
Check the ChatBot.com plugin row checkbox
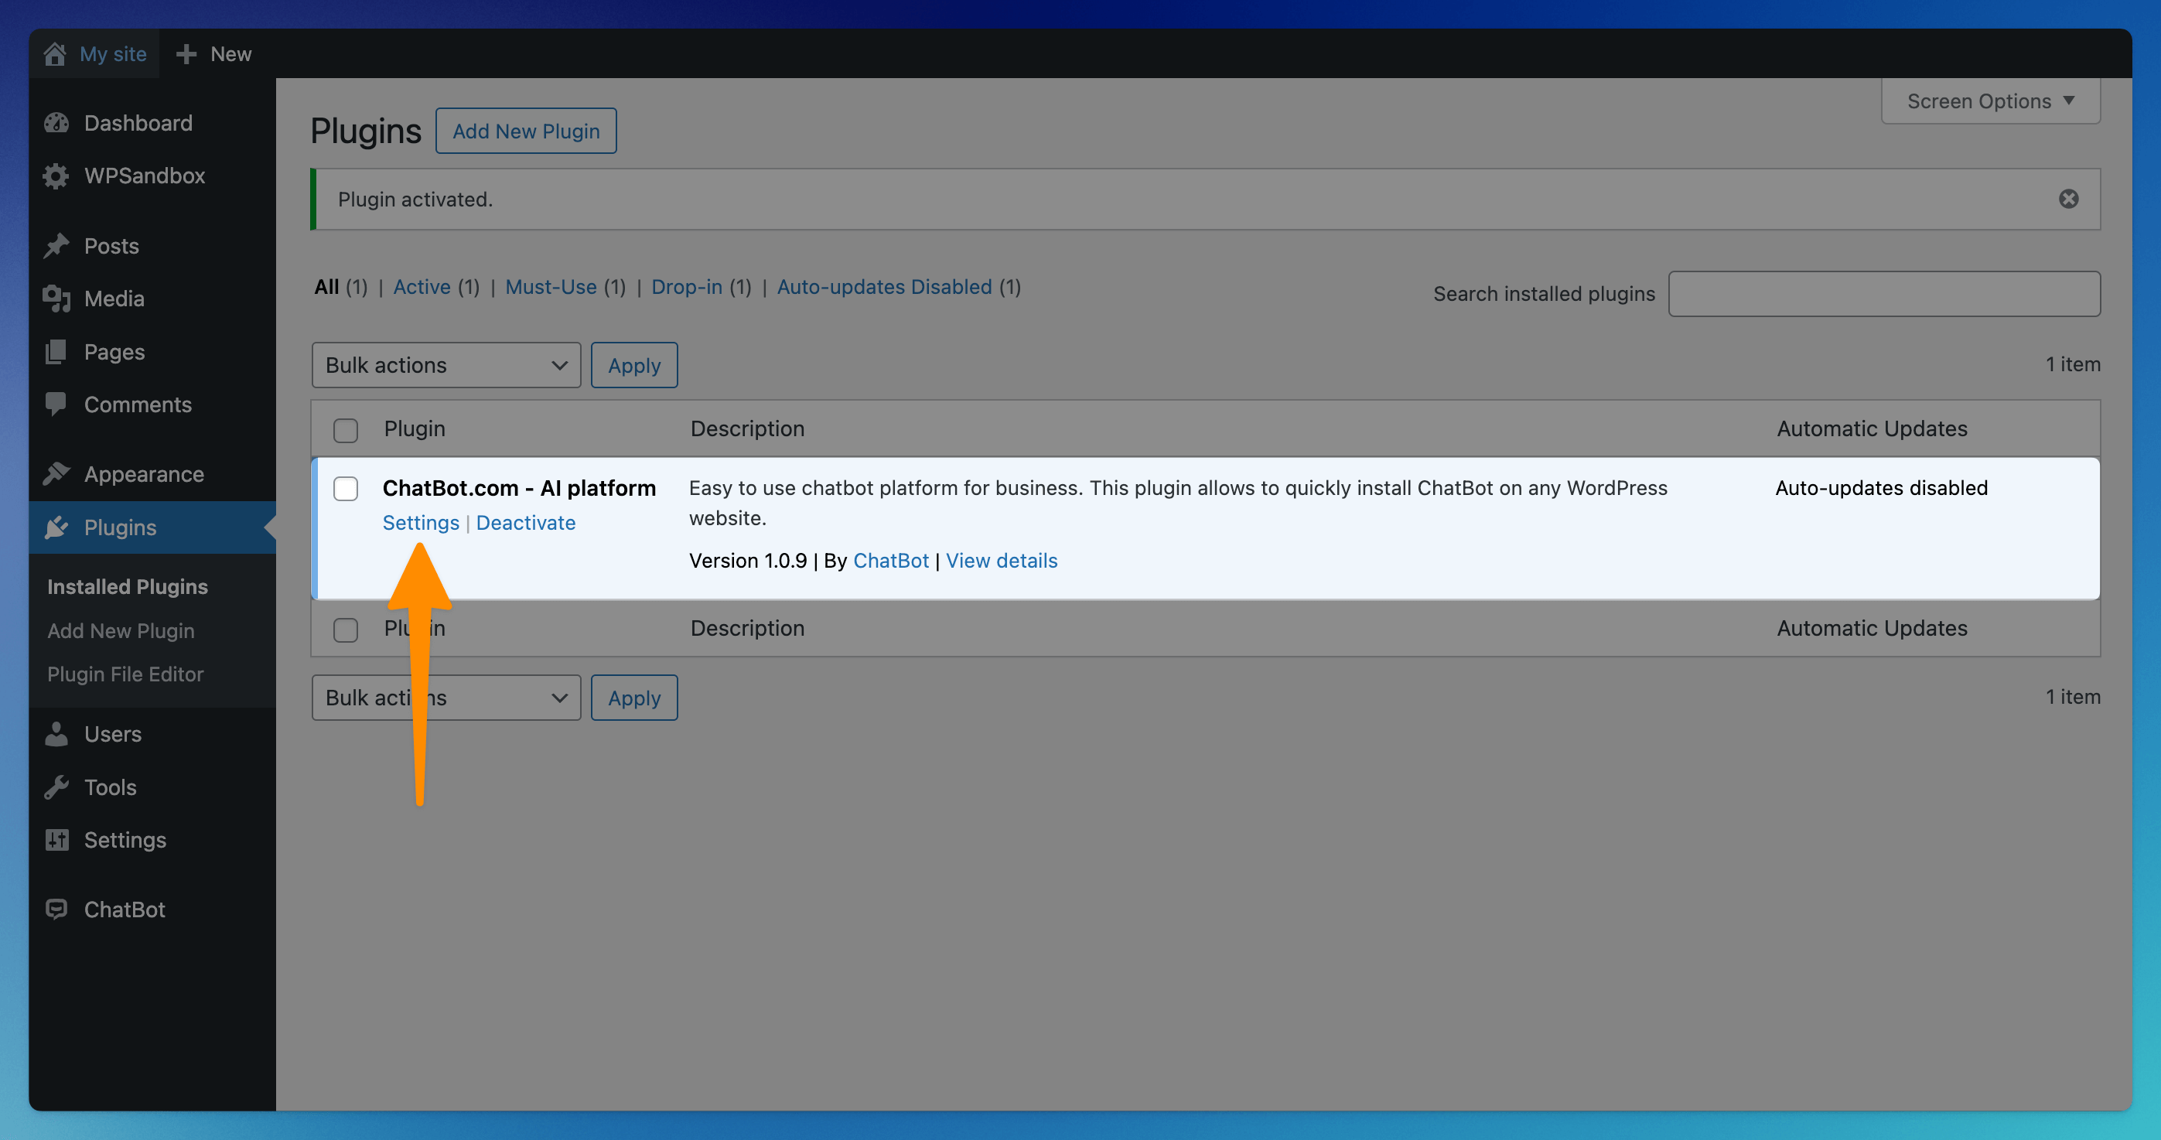tap(346, 488)
